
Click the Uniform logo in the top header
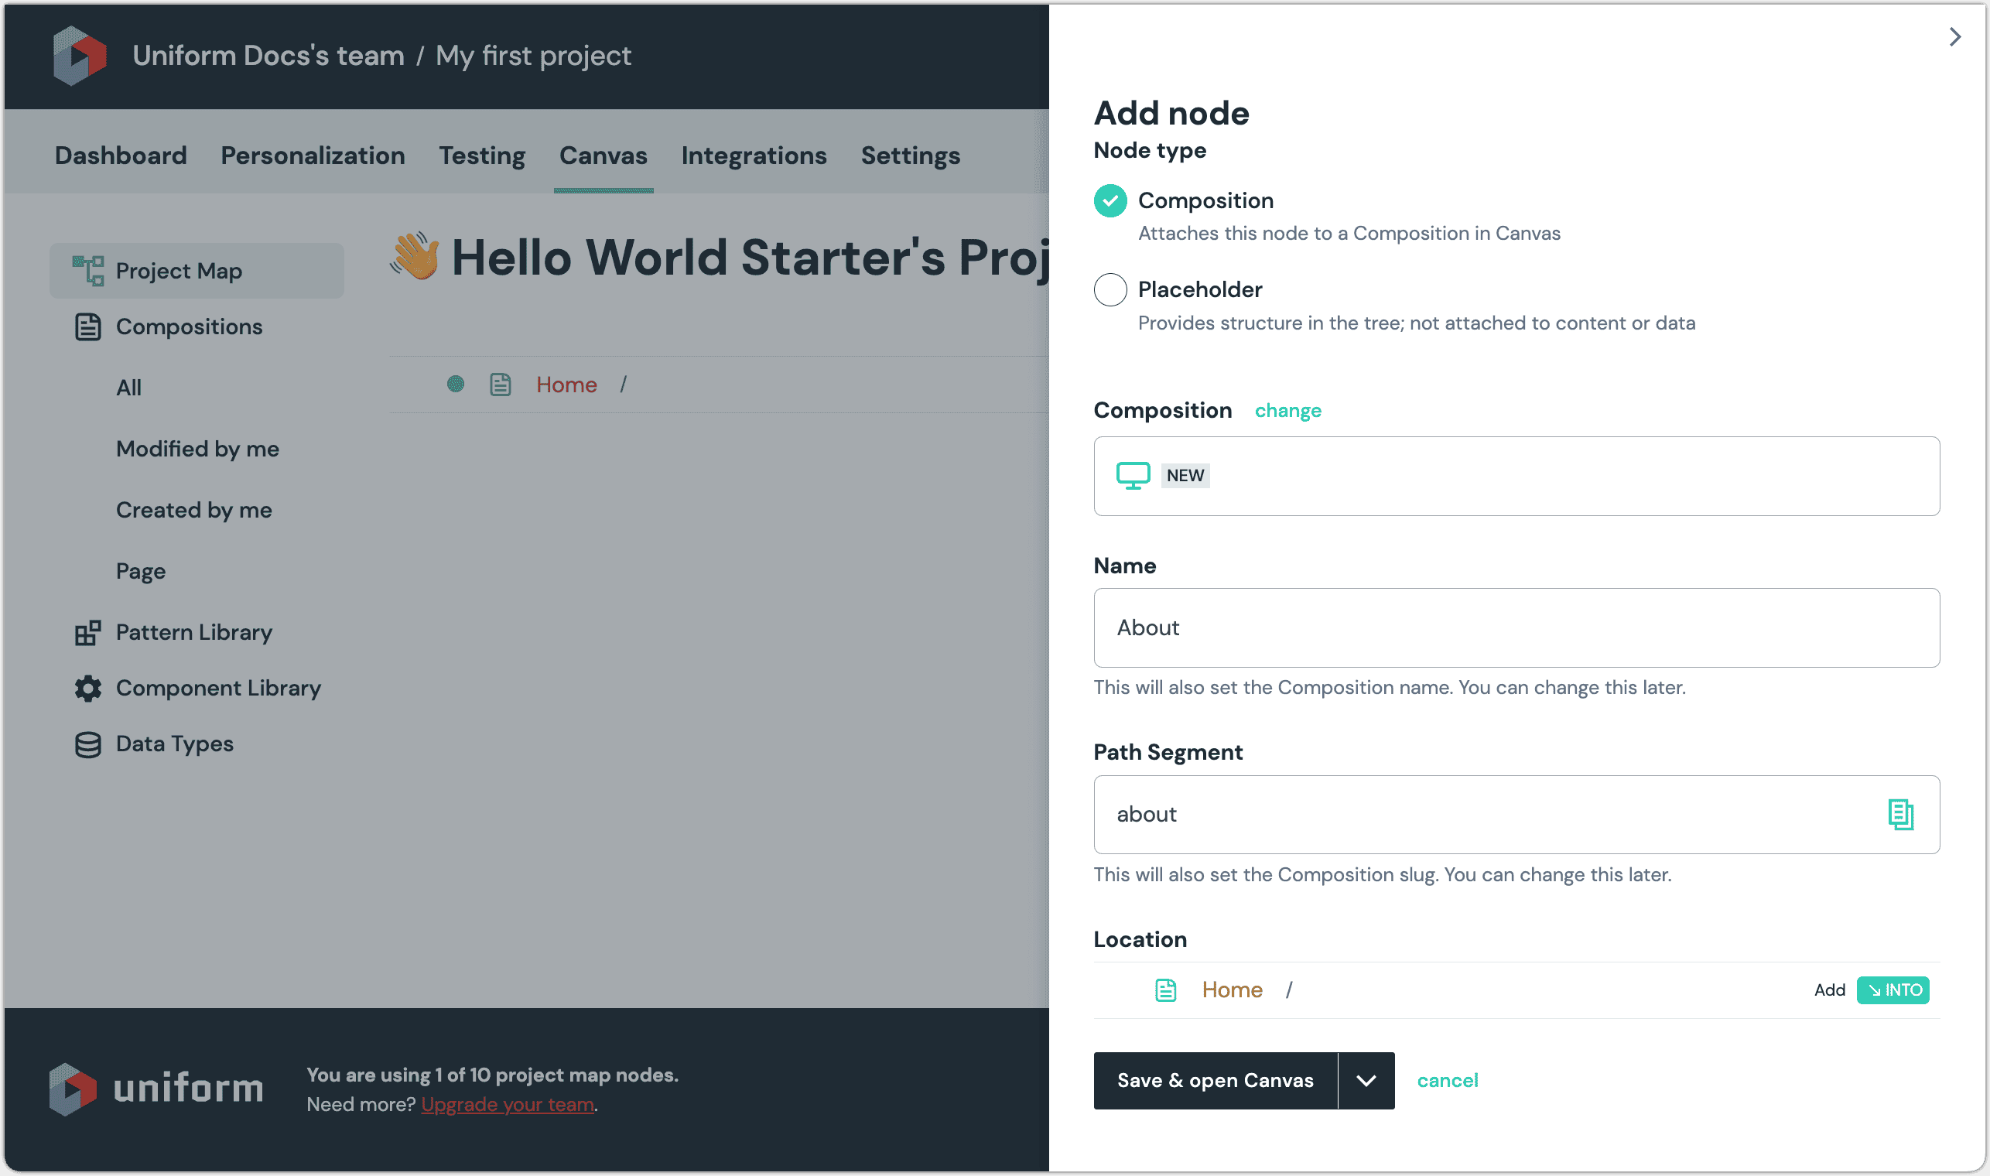pyautogui.click(x=79, y=56)
